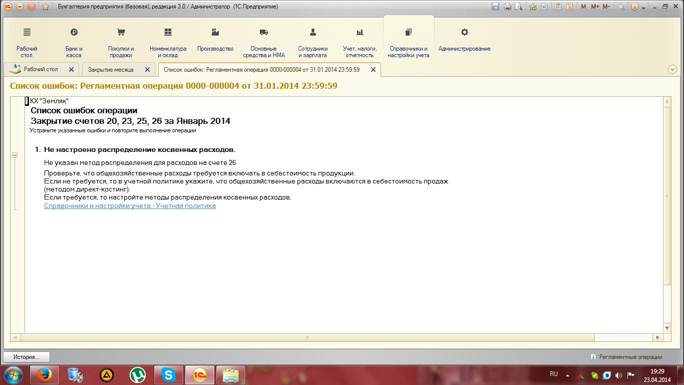The image size is (684, 385).
Task: Close the Список ошибок tab
Action: click(373, 70)
